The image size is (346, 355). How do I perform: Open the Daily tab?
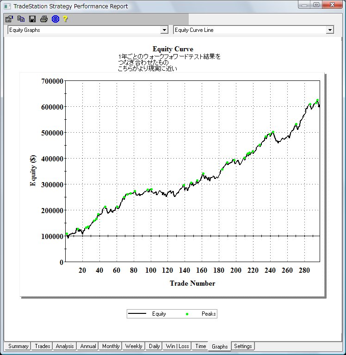click(x=154, y=346)
